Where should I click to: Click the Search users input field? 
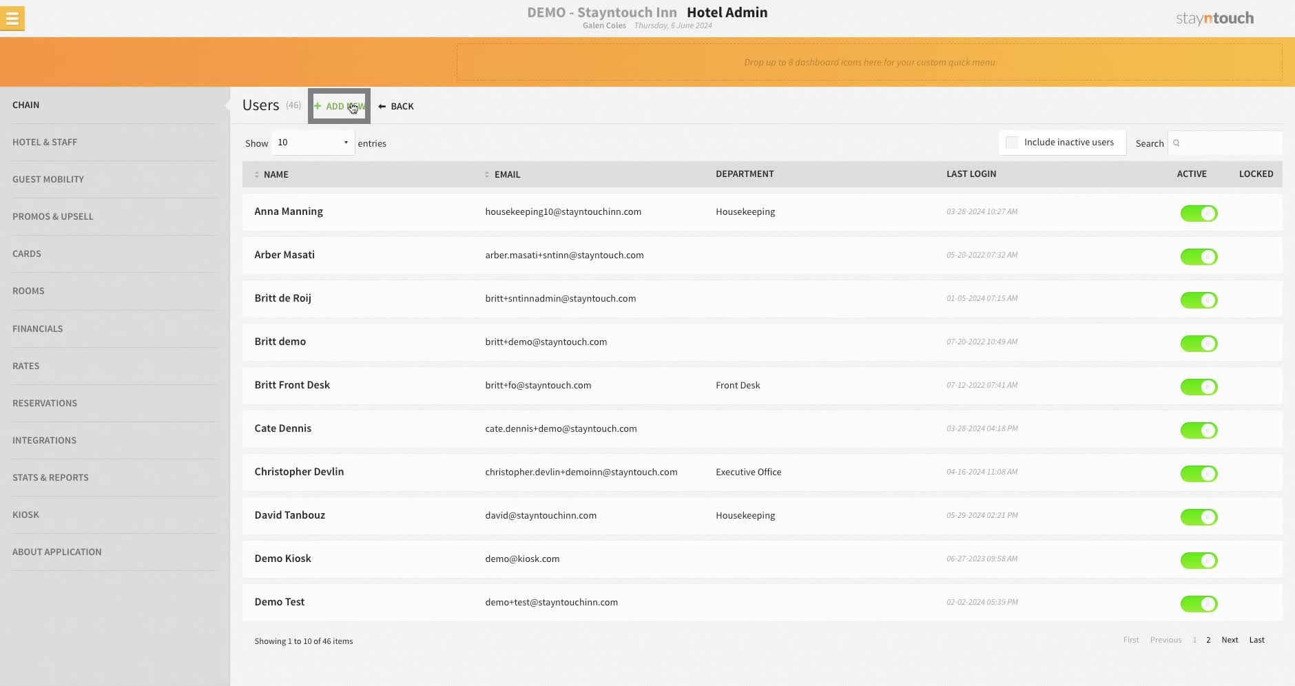tap(1225, 143)
